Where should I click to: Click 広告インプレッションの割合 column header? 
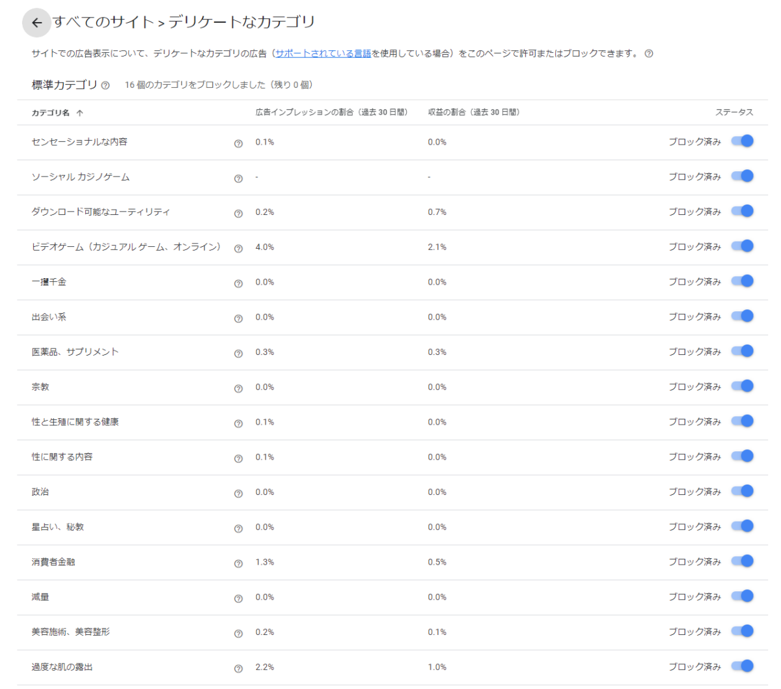331,113
